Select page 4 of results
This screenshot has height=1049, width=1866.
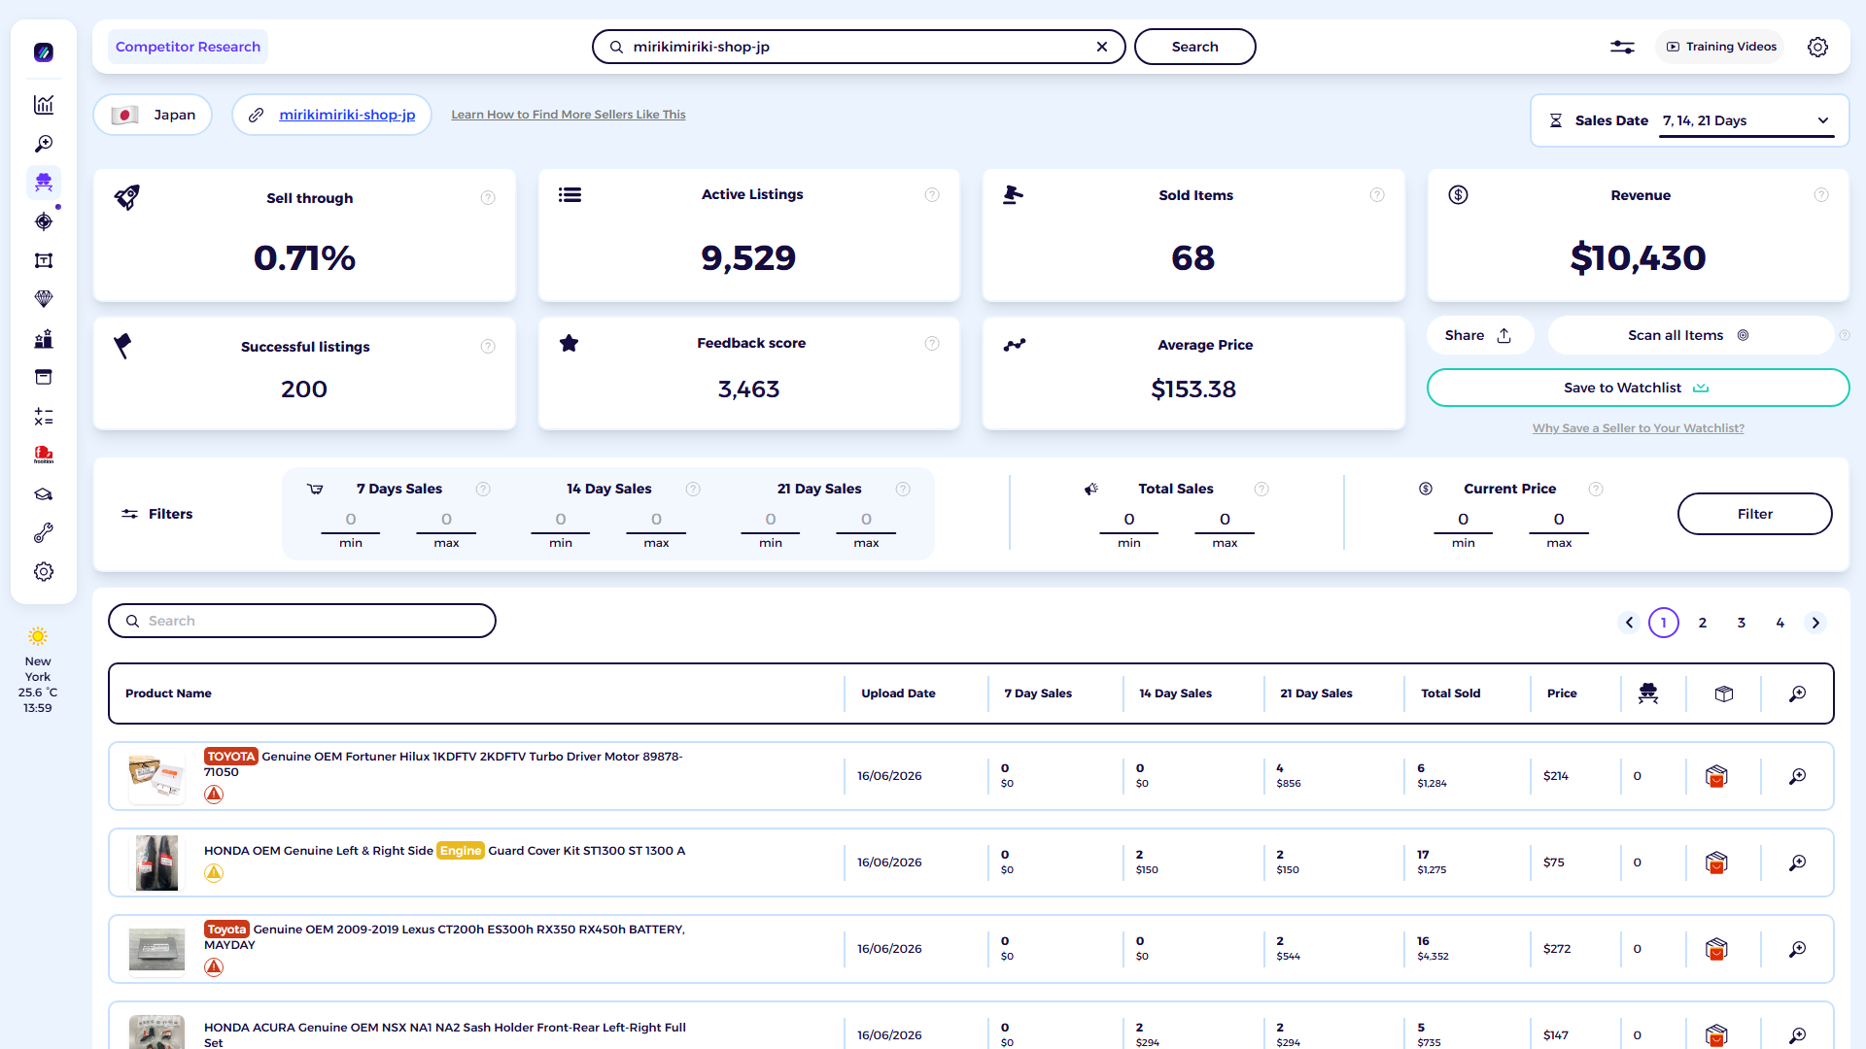pyautogui.click(x=1780, y=623)
